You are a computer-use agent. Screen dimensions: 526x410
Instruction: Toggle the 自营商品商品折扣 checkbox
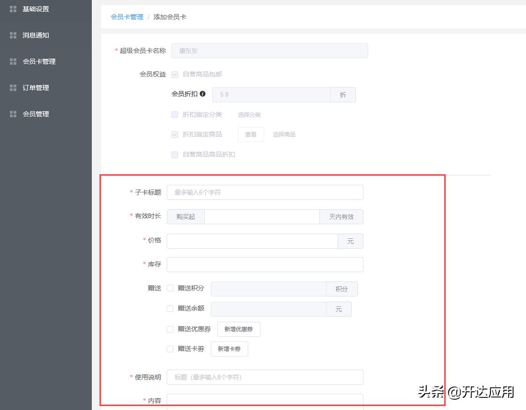click(x=175, y=154)
